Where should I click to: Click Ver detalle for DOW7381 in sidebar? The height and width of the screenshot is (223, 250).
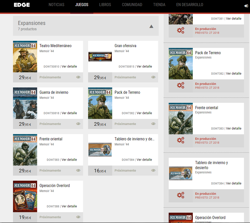(234, 19)
